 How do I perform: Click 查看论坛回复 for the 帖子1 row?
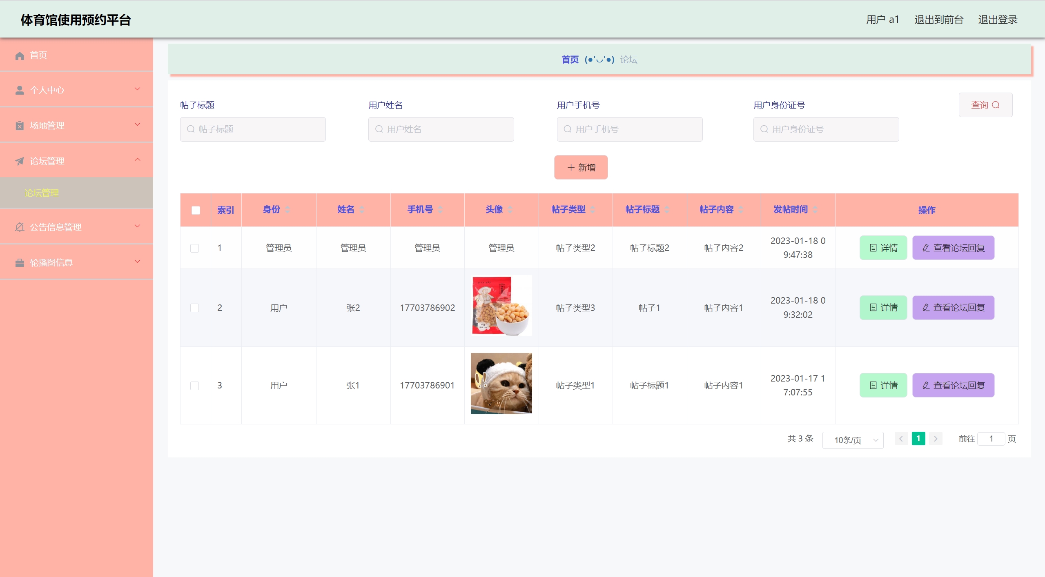tap(953, 308)
